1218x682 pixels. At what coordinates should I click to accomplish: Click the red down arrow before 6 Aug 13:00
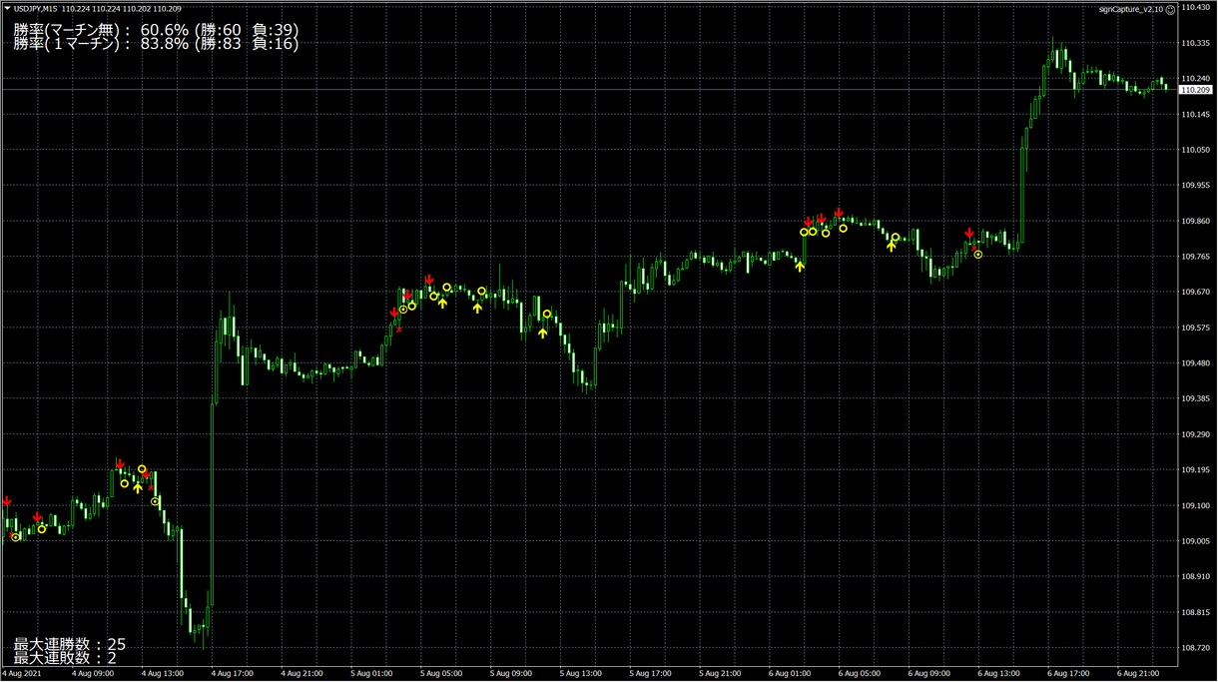coord(969,234)
